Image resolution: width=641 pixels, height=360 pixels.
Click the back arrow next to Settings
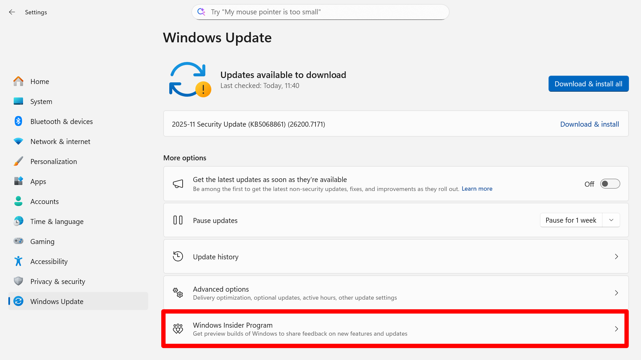pos(12,12)
